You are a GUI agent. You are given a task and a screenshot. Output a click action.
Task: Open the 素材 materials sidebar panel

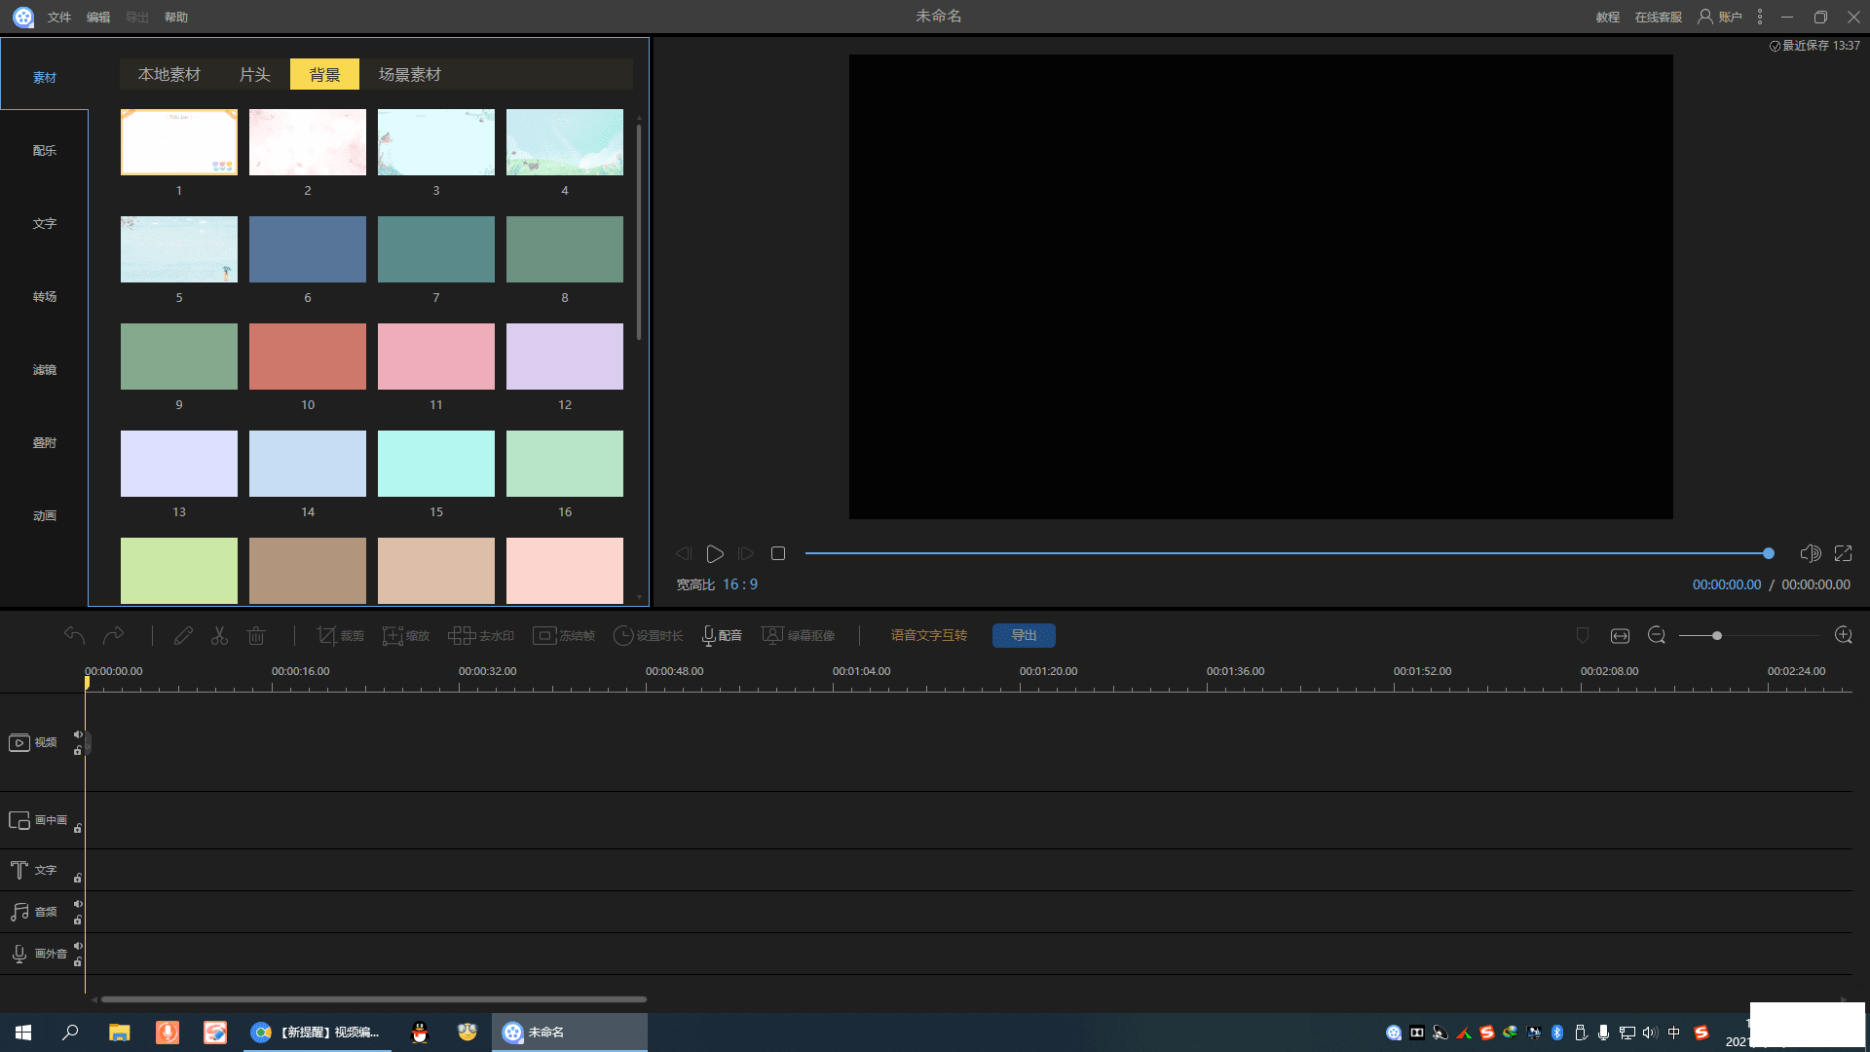coord(45,78)
